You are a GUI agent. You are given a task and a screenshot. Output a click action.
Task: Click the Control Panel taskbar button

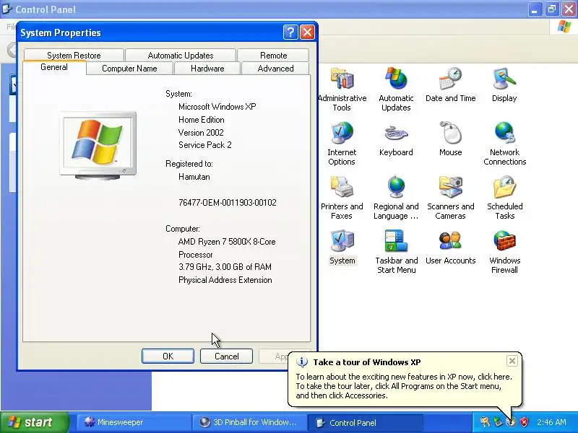364,422
